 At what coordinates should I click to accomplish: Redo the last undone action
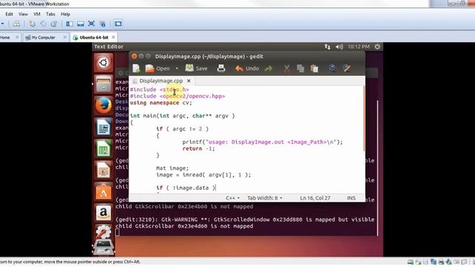(269, 68)
